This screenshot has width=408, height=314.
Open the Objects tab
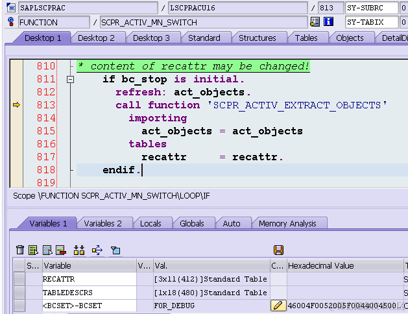tap(350, 38)
